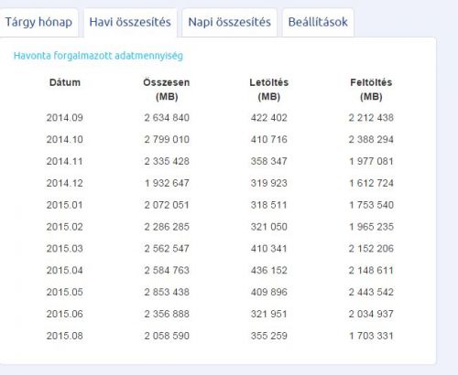
Task: Click the 1 703 331 upload value
Action: click(x=371, y=336)
